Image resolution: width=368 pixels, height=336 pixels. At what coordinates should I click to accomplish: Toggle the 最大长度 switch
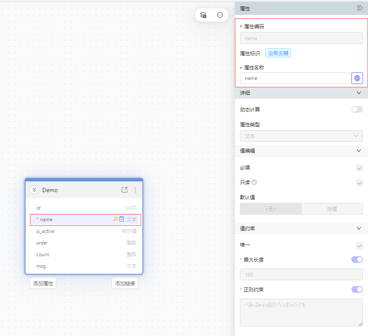coord(357,259)
